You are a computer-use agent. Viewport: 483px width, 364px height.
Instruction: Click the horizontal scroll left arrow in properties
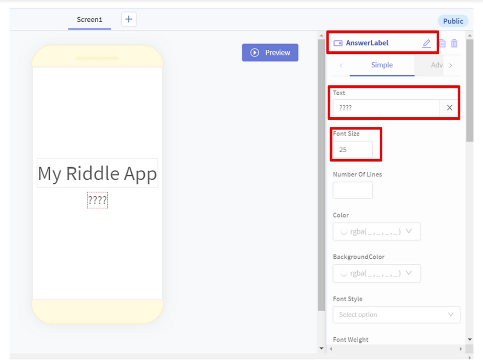pyautogui.click(x=331, y=349)
